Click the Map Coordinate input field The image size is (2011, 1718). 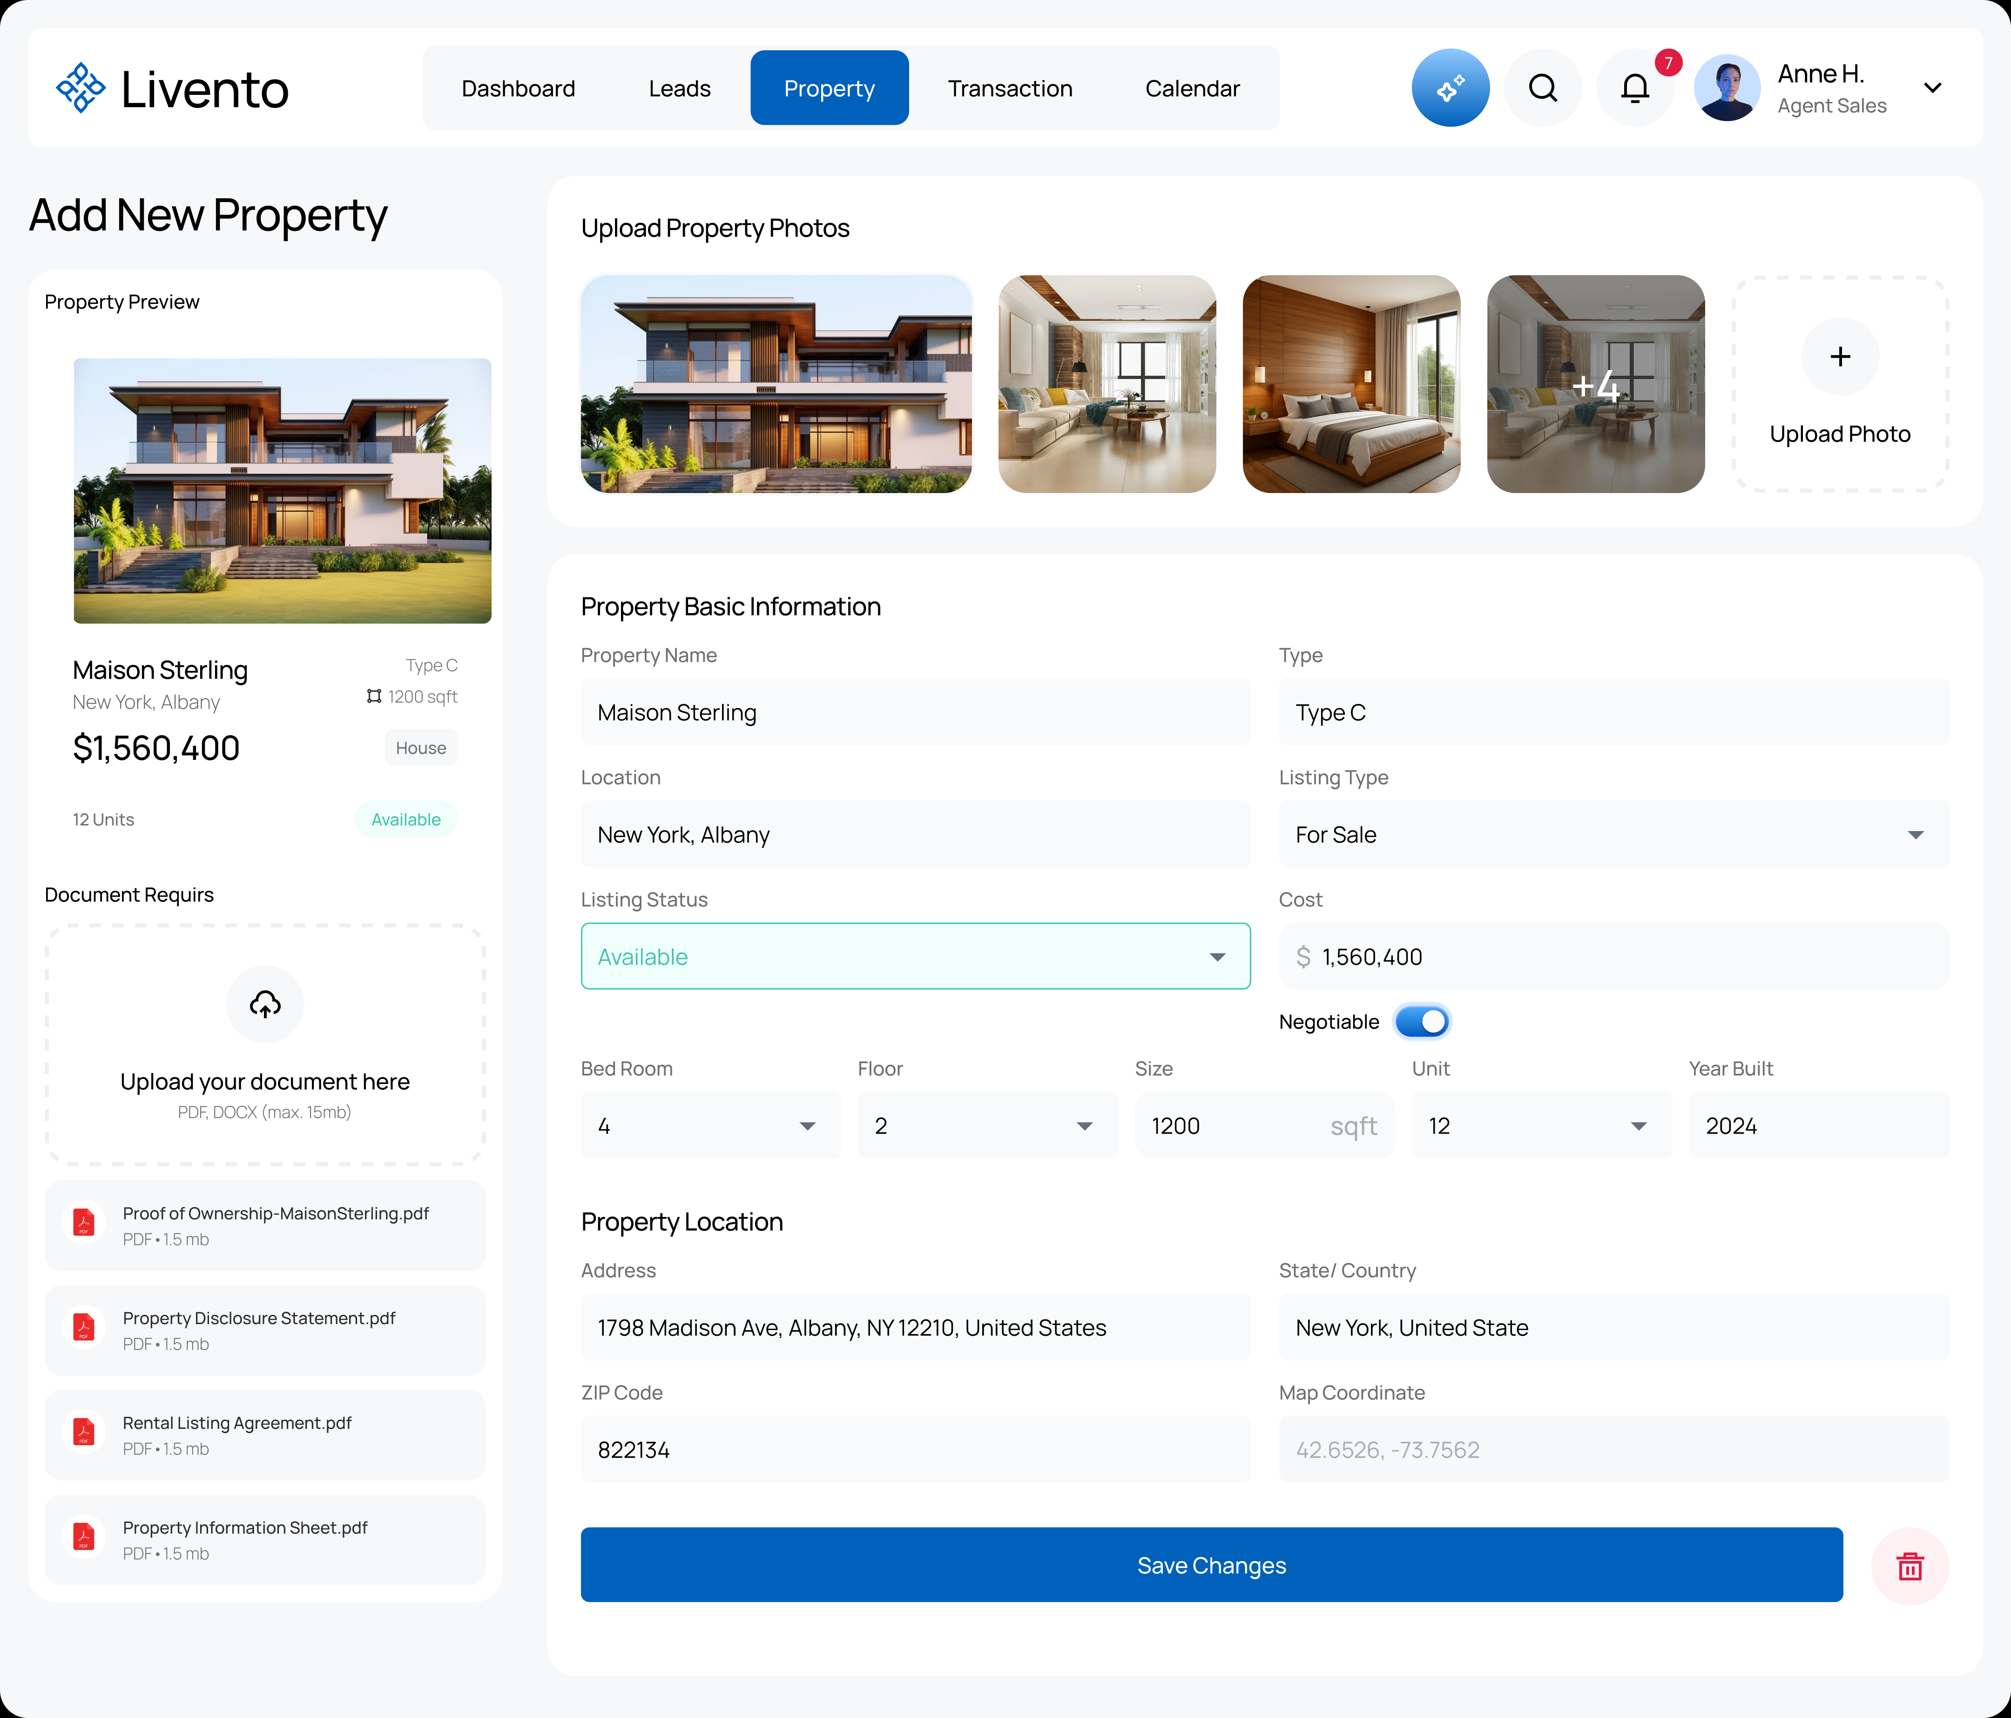[1613, 1449]
